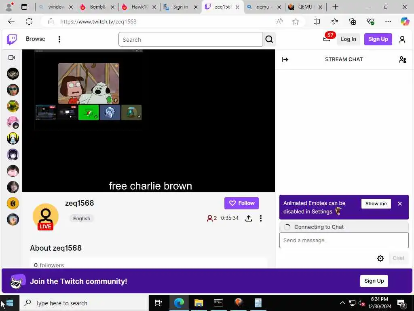Click the muted volume tray icon

361,303
